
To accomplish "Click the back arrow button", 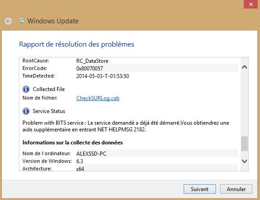I will point(8,21).
